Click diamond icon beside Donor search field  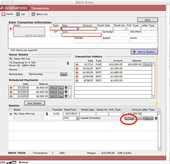[x=11, y=29]
